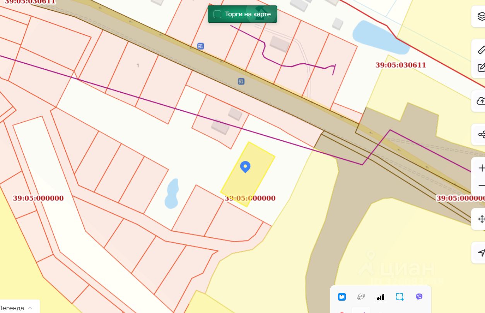Zoom in with the plus button
Viewport: 485px width, 313px height.
coord(482,168)
